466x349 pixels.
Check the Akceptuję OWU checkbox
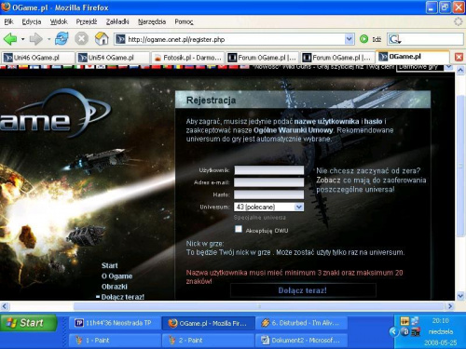[239, 229]
